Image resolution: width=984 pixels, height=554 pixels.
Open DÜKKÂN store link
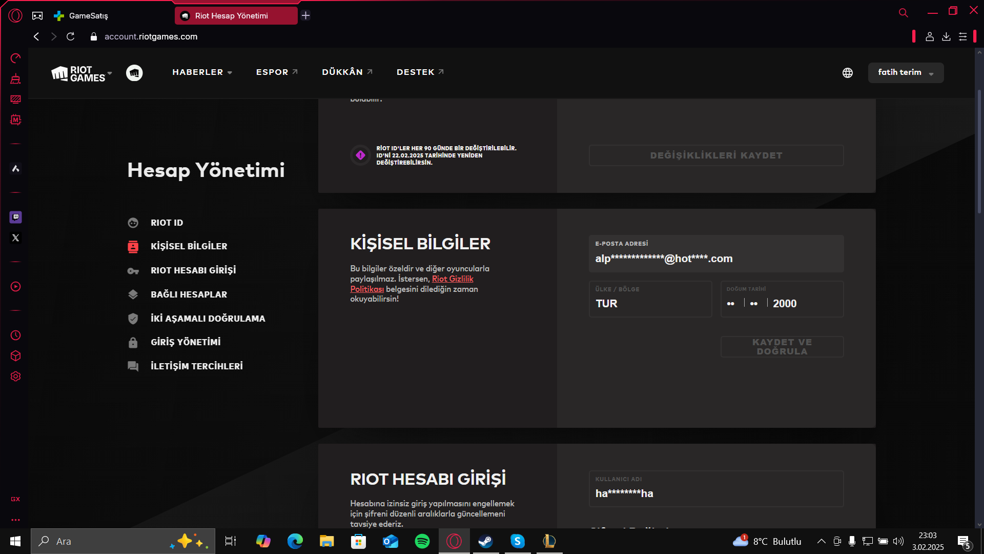(x=347, y=72)
